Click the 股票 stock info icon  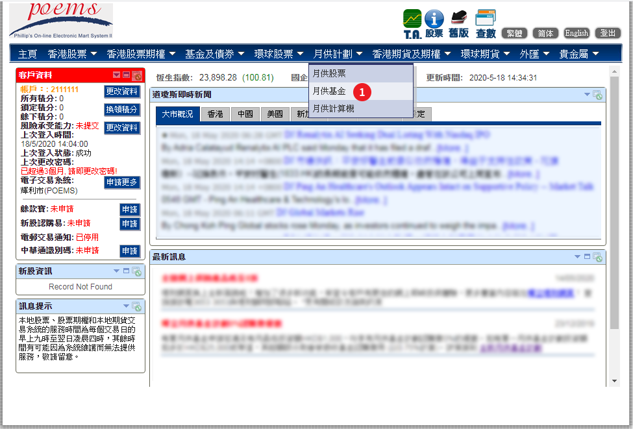(x=434, y=23)
